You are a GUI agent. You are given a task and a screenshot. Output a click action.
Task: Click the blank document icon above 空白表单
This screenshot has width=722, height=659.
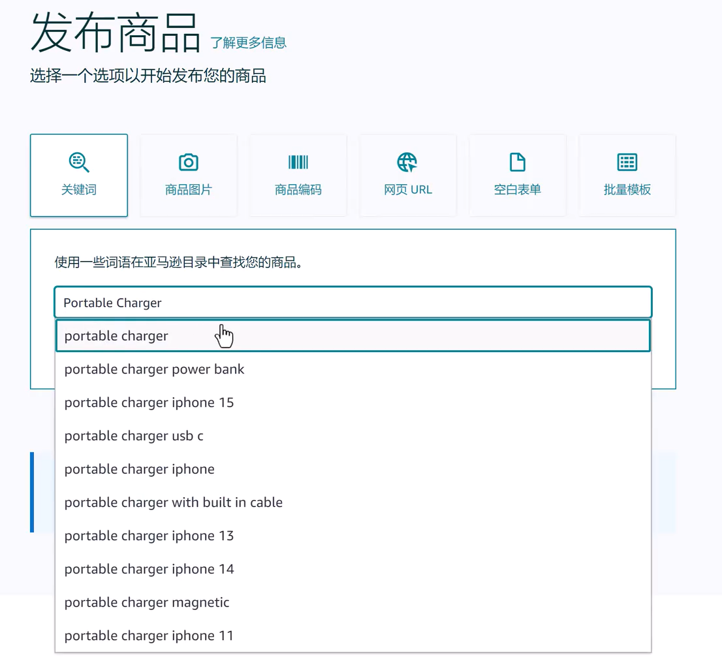[x=516, y=162]
